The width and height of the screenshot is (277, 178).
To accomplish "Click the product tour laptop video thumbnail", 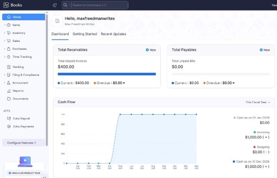I will click(x=25, y=161).
